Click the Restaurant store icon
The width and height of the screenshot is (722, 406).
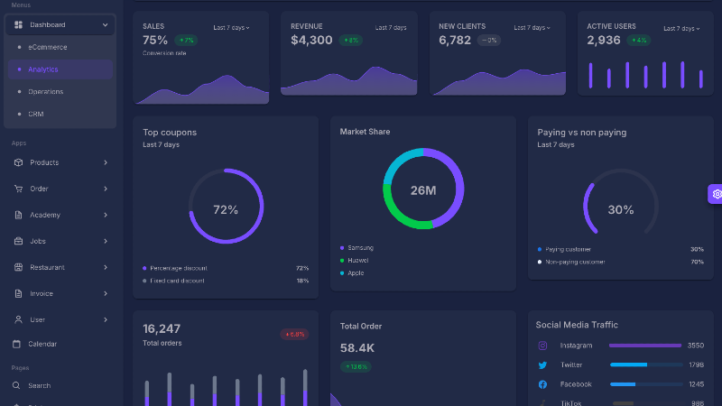(x=18, y=267)
